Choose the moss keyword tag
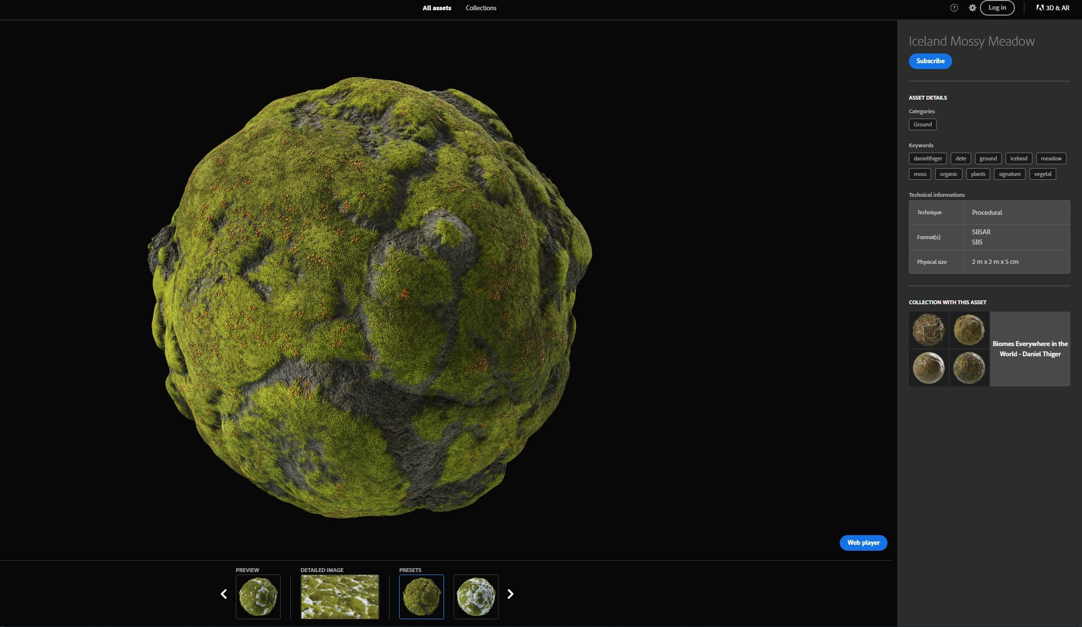 [920, 174]
